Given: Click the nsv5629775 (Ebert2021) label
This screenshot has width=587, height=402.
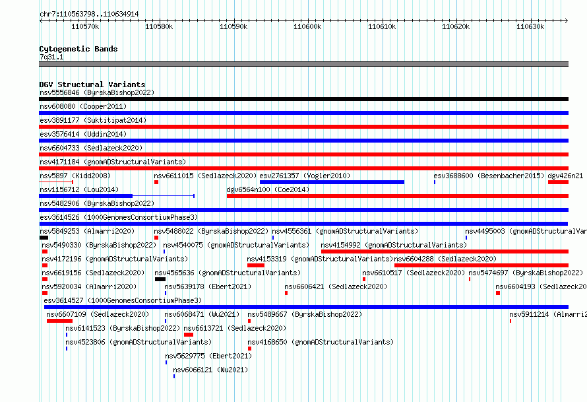Looking at the screenshot, I should [x=208, y=356].
